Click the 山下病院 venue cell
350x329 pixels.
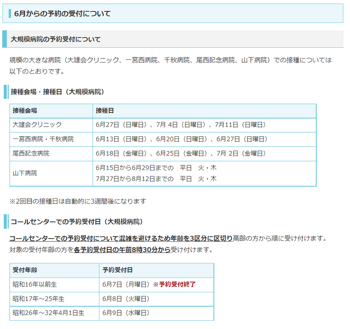coord(25,173)
